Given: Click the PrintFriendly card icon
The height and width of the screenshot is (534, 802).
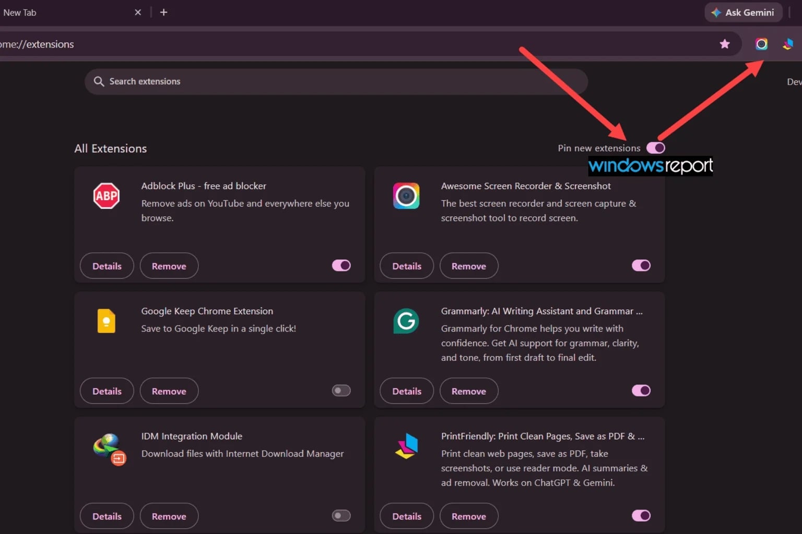Looking at the screenshot, I should click(407, 446).
